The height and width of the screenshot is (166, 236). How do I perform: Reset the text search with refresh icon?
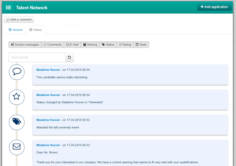point(69,58)
